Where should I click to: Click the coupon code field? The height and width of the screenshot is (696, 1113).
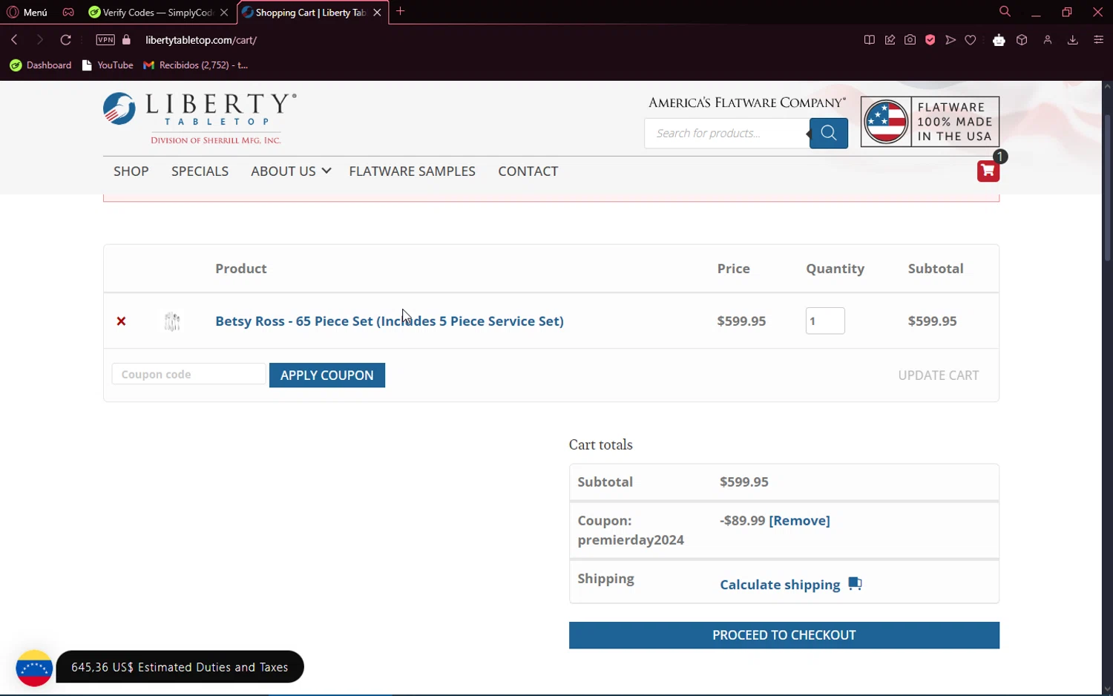[188, 374]
